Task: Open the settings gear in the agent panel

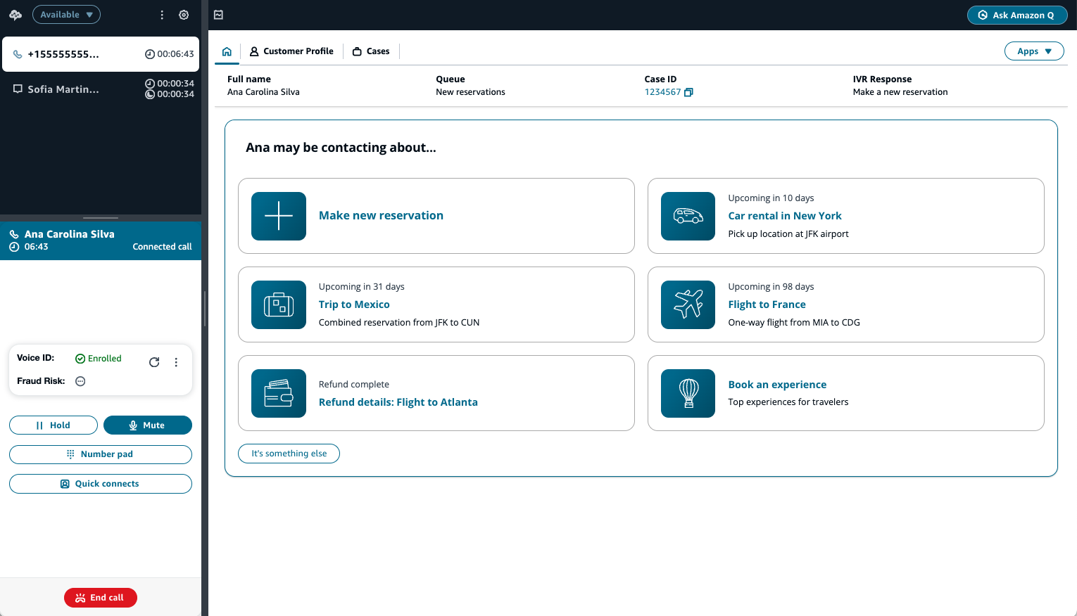Action: (184, 14)
